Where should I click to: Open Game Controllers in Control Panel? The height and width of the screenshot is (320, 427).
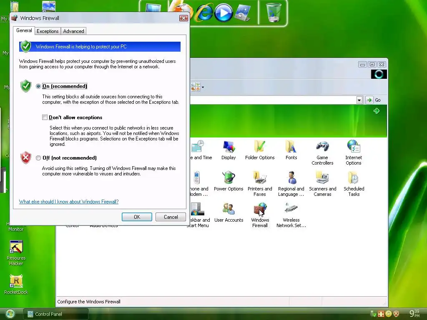322,153
